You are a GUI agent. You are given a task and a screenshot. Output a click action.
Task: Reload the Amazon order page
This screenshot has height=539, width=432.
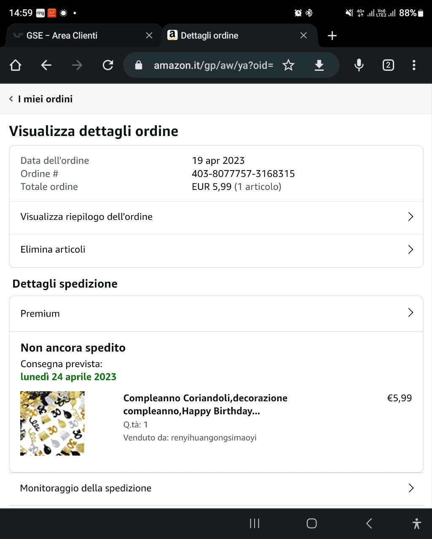pos(108,65)
